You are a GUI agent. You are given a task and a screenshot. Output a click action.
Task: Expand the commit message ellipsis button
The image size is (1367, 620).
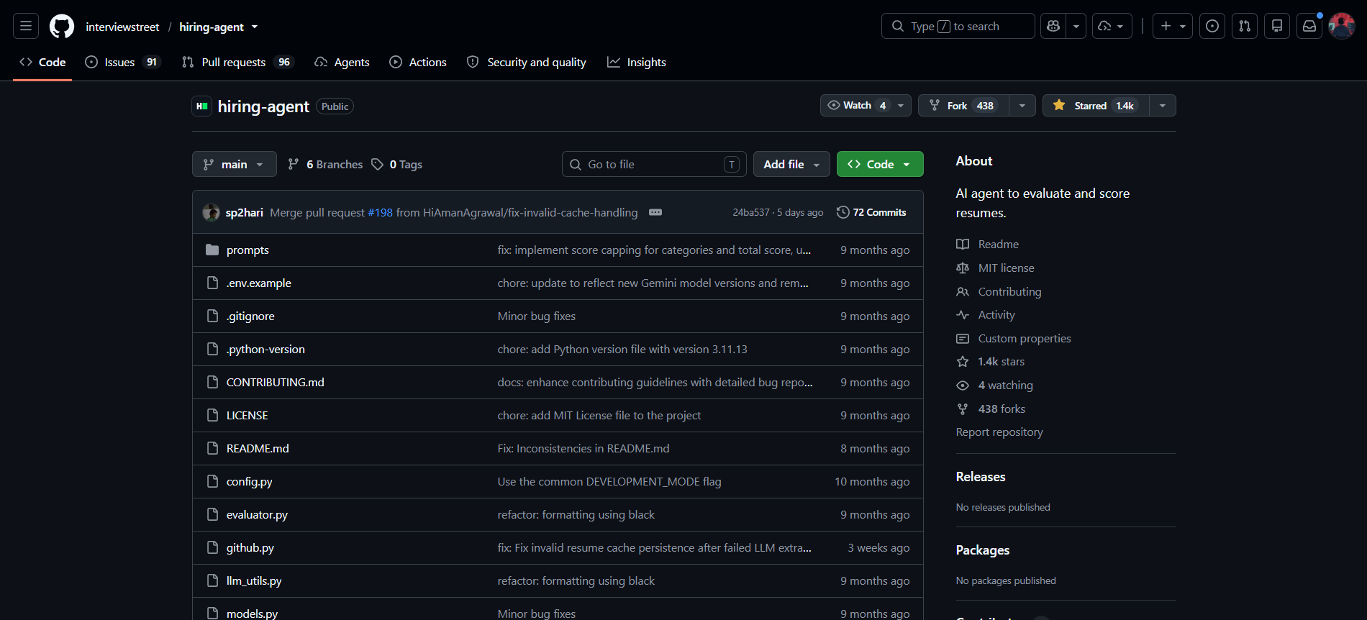coord(655,213)
